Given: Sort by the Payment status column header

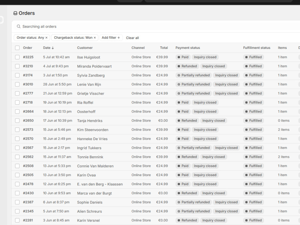Looking at the screenshot, I should tap(188, 48).
